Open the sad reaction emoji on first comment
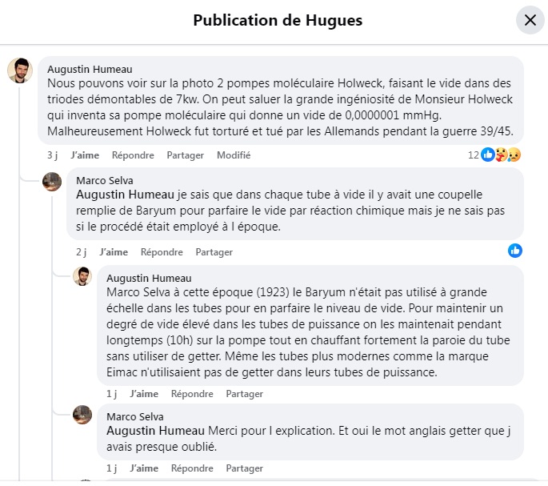Viewport: 548px width, 486px height. (x=514, y=155)
